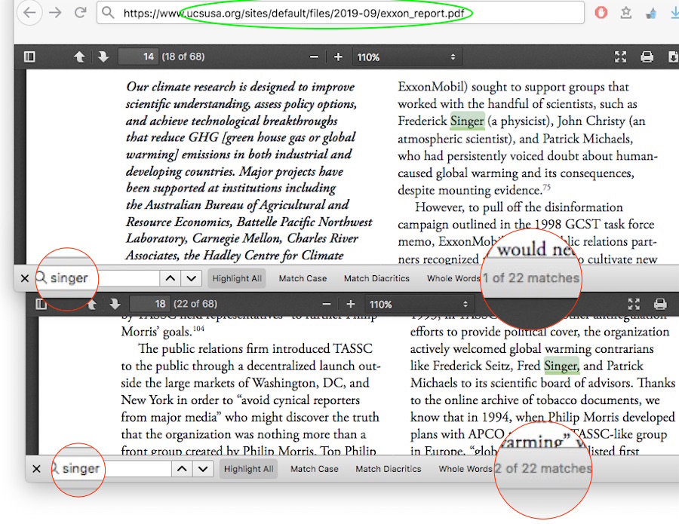Enable Match Case in the upper find bar
The image size is (679, 524).
pyautogui.click(x=303, y=278)
